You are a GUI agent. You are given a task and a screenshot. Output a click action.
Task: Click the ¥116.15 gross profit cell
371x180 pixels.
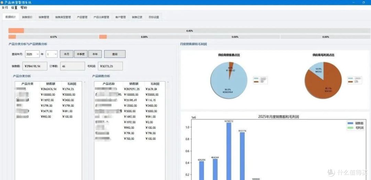tap(151, 100)
